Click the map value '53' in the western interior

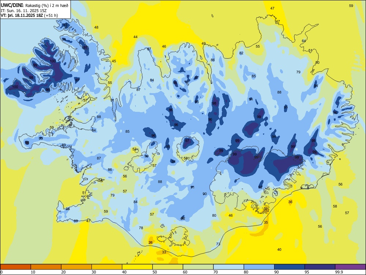coord(134,149)
